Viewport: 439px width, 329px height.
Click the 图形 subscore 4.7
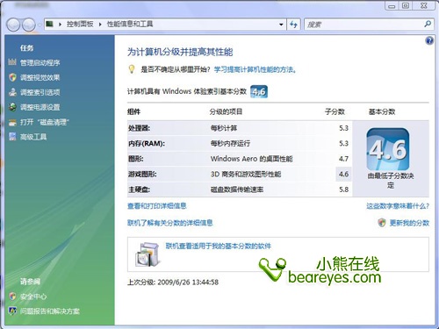click(x=343, y=159)
